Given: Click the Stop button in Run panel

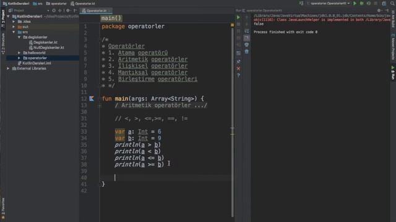Looking at the screenshot, I should [x=238, y=24].
